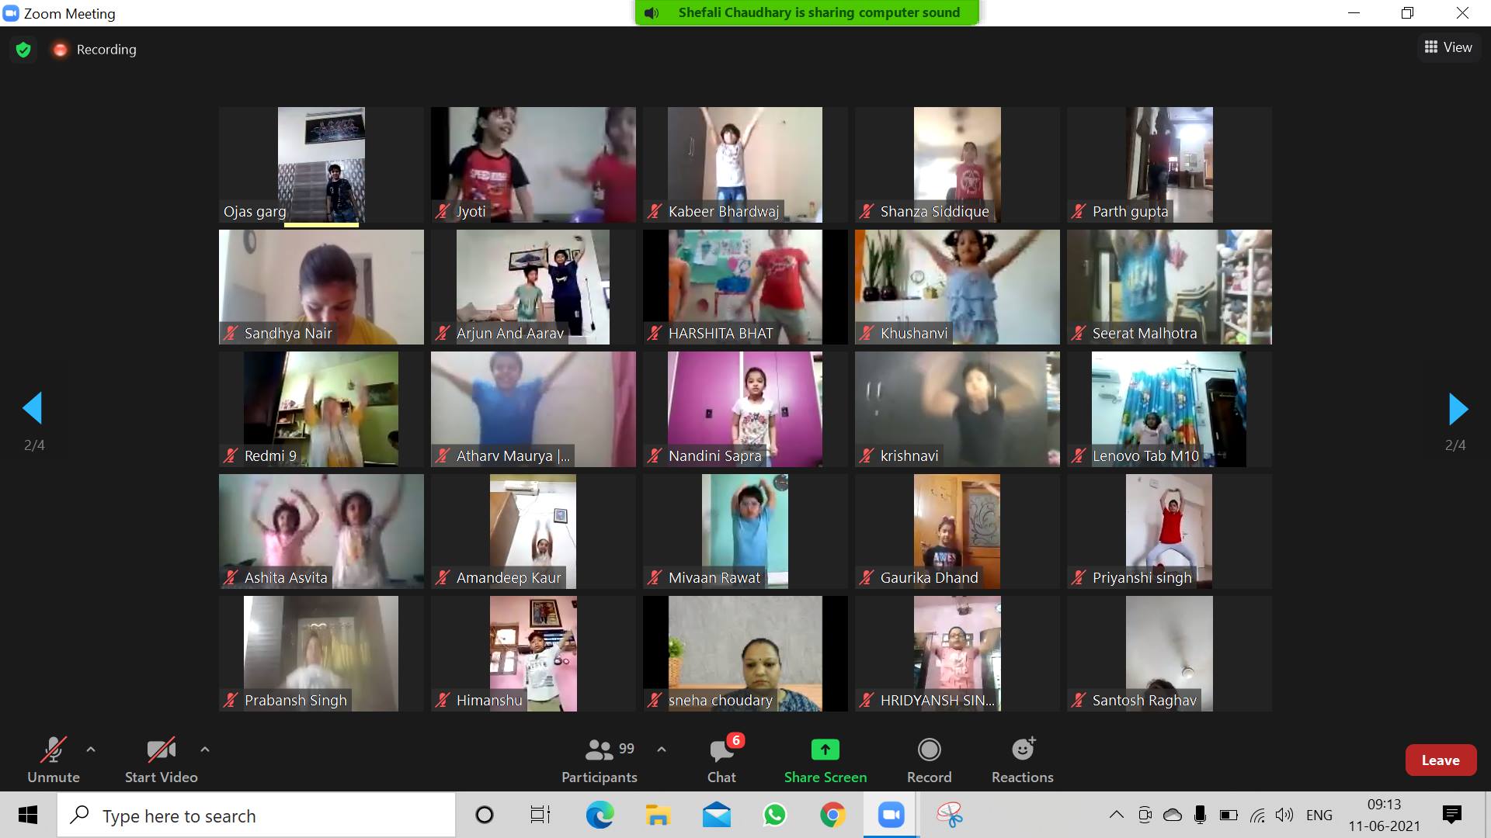Select Mivaan Rawat video tile
This screenshot has width=1491, height=838.
tap(745, 532)
